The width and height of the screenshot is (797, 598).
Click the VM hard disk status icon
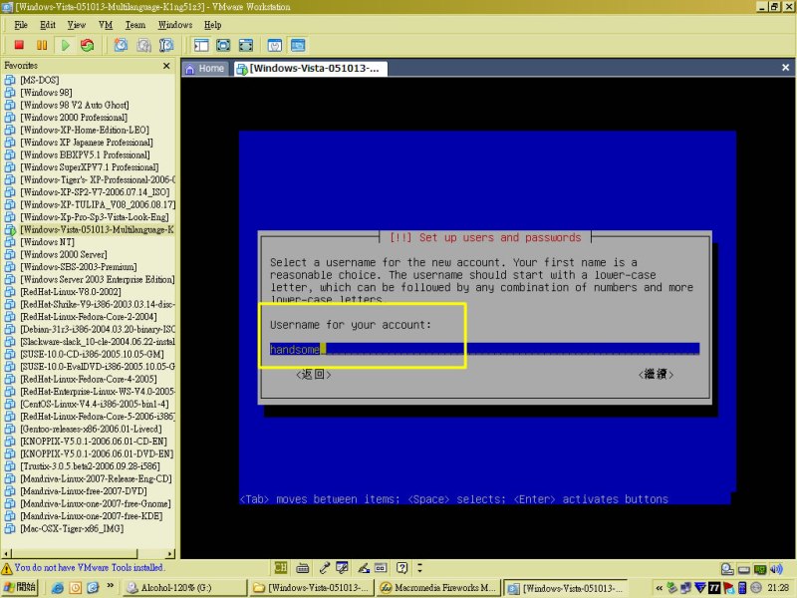pyautogui.click(x=727, y=569)
